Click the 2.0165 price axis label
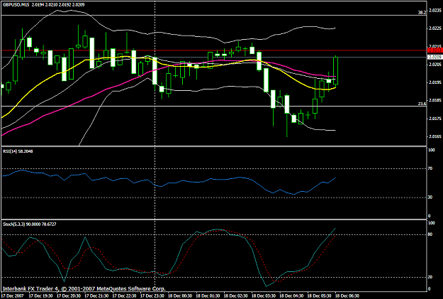The image size is (443, 299). [x=435, y=136]
